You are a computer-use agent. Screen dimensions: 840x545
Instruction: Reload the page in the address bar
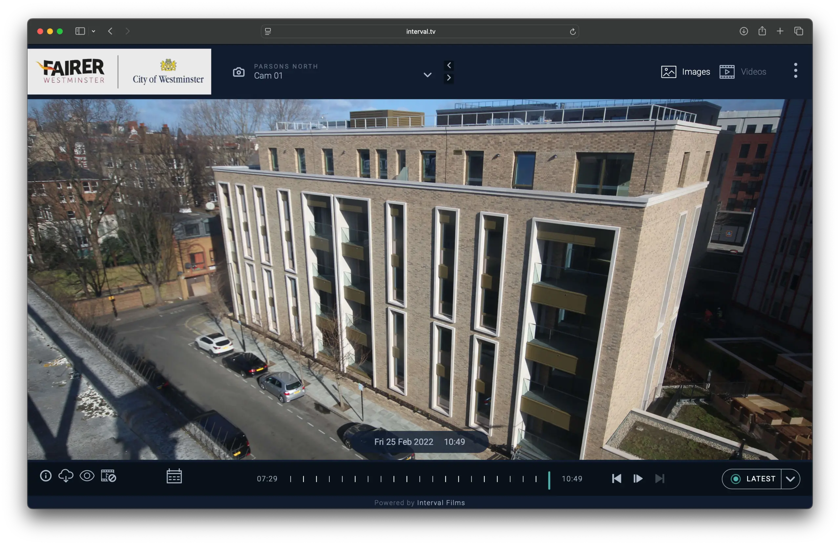[573, 31]
